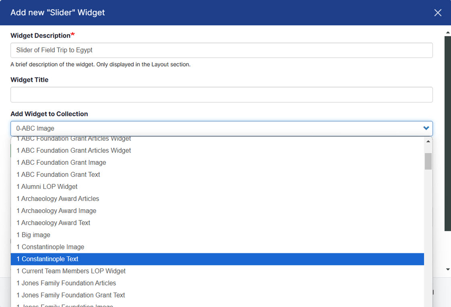Click the dialog's scroll-up arrow
Screen dimensions: 451x307
click(x=447, y=32)
